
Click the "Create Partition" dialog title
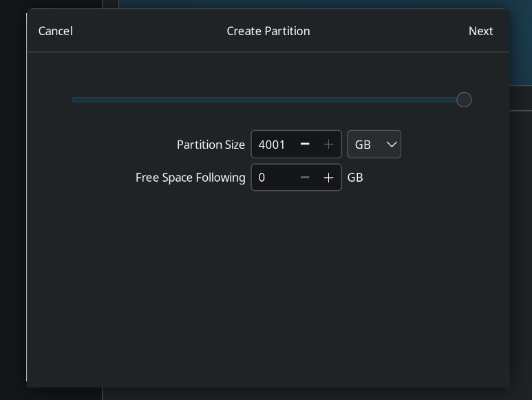point(268,31)
